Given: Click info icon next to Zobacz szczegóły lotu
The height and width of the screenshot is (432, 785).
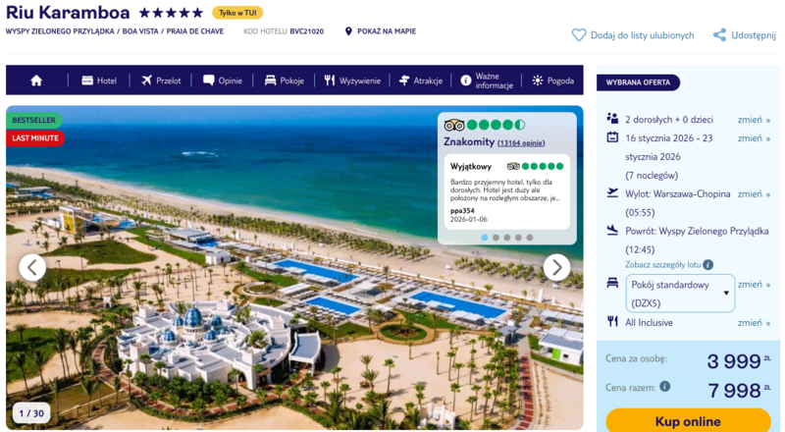Looking at the screenshot, I should (707, 265).
